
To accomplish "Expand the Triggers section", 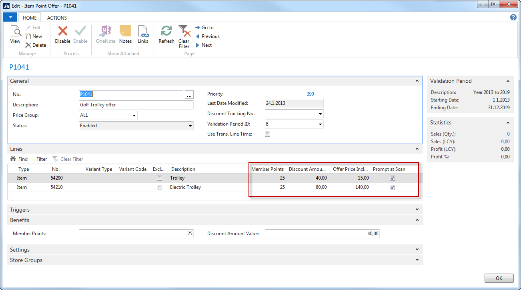I will (x=417, y=210).
